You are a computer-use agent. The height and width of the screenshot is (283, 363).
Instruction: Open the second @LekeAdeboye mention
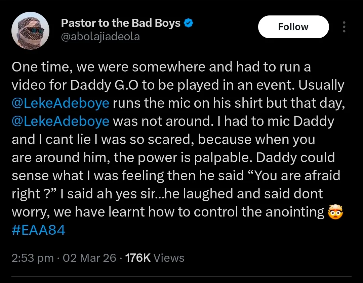[x=61, y=121]
